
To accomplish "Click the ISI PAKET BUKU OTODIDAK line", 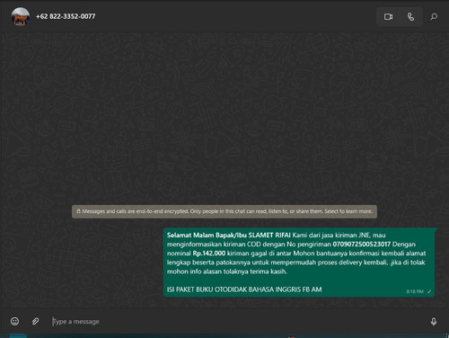I will click(244, 289).
